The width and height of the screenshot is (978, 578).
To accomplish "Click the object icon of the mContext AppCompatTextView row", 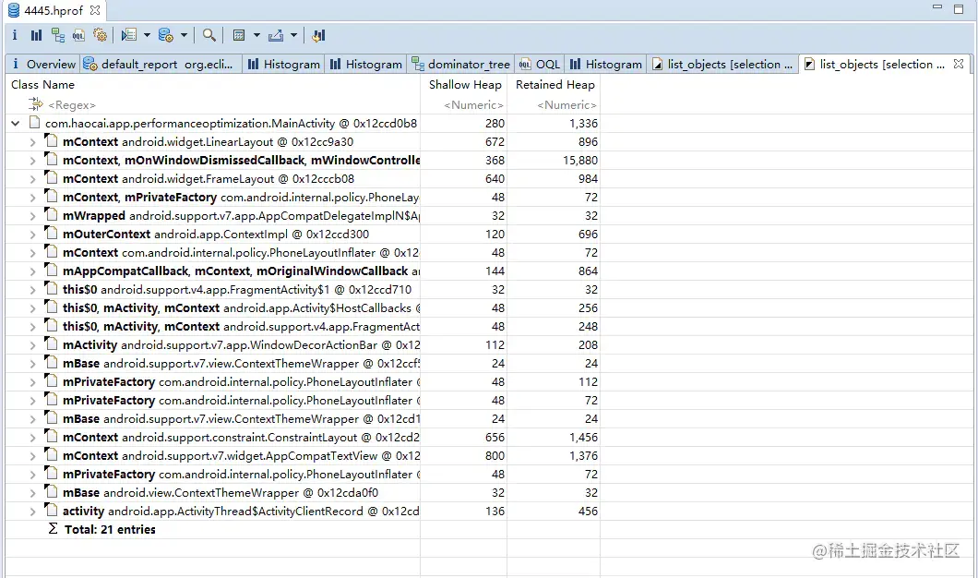I will coord(51,455).
